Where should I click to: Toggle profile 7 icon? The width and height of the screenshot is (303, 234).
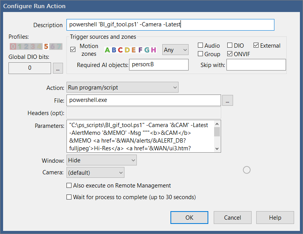pos(59,46)
